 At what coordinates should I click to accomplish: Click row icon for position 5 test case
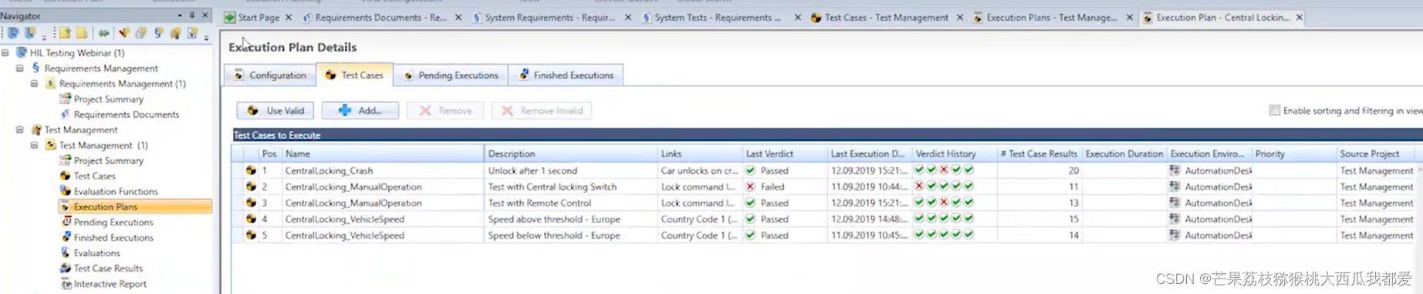(x=251, y=236)
